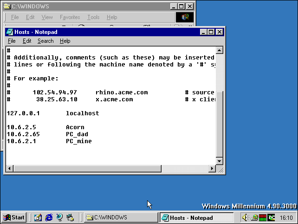Open View menu in C:\WINDOWS window

click(47, 17)
